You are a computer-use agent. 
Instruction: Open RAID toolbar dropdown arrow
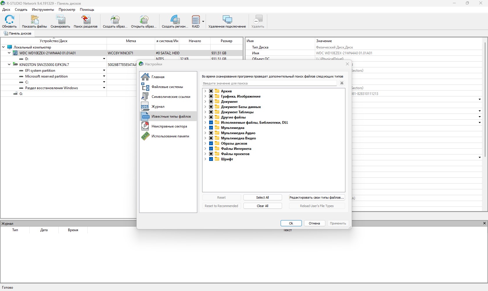[203, 21]
